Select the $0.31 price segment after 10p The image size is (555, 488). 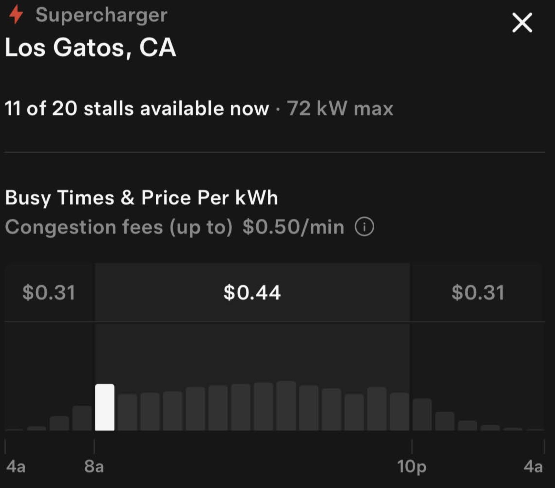tap(478, 292)
